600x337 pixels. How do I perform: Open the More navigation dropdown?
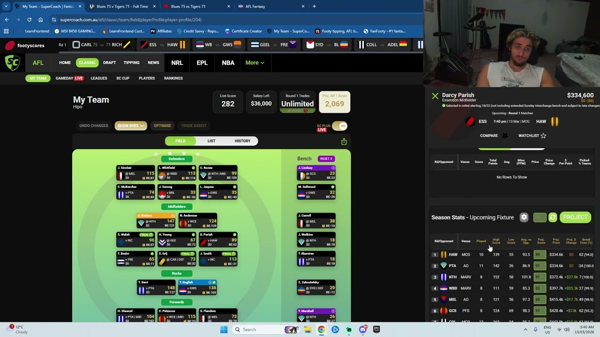tap(255, 63)
